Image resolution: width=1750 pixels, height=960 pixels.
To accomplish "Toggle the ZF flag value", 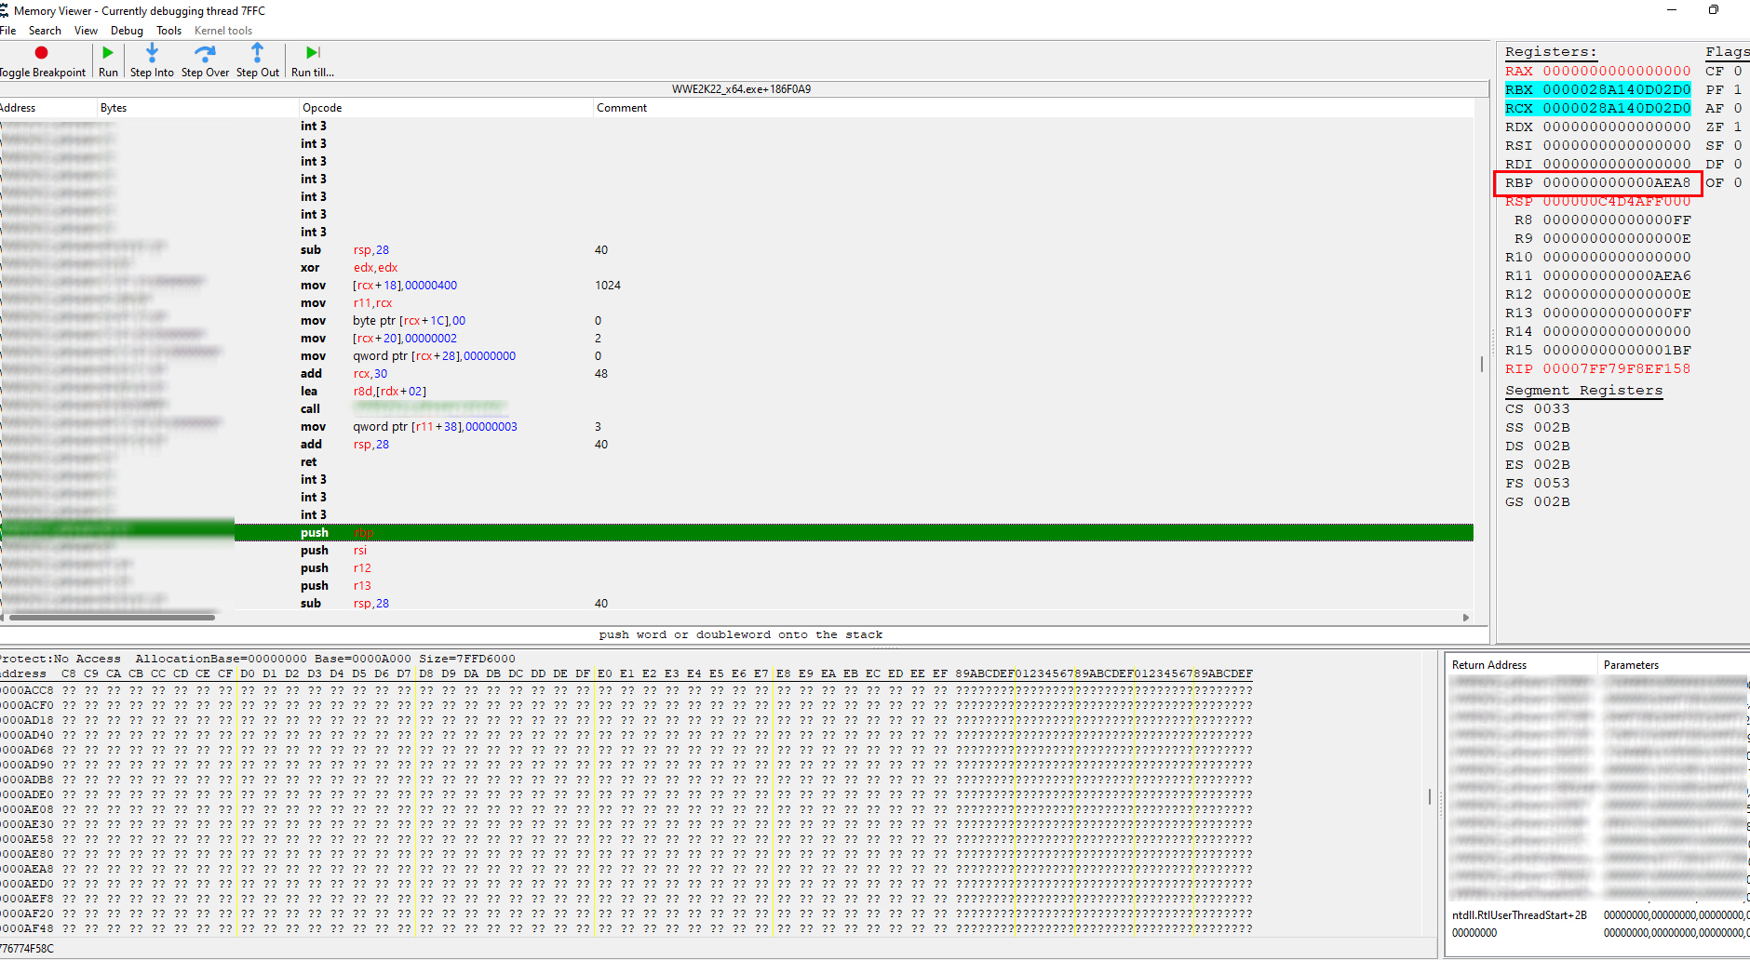I will 1737,127.
